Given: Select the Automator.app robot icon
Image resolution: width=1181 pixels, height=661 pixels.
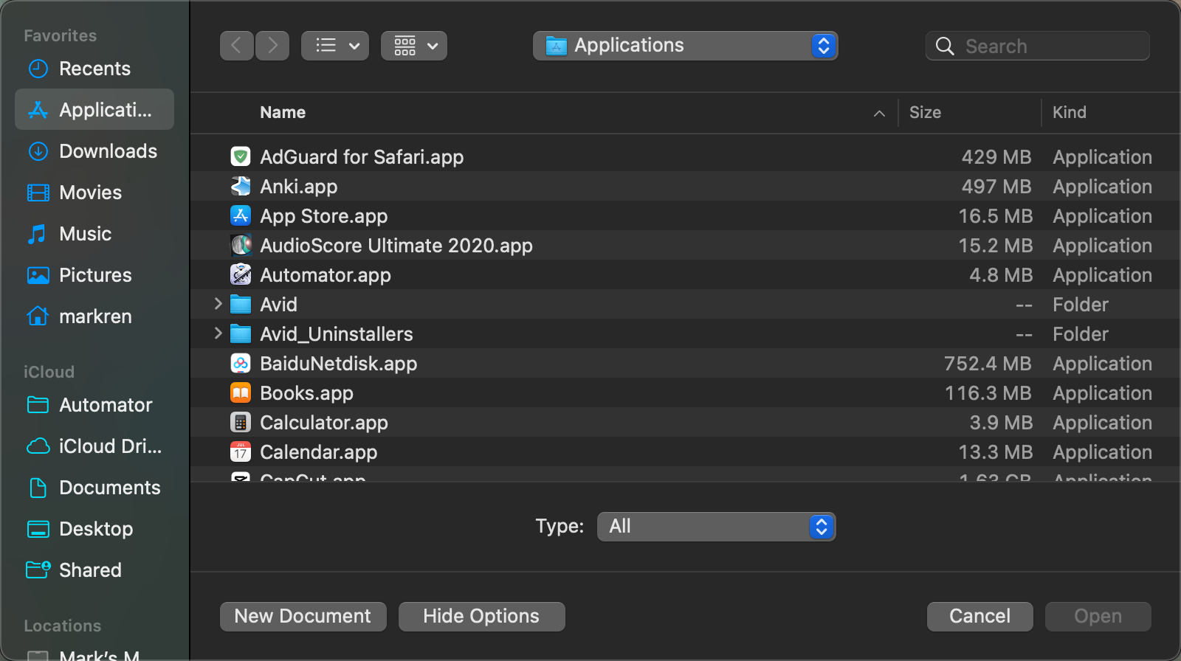Looking at the screenshot, I should [241, 274].
